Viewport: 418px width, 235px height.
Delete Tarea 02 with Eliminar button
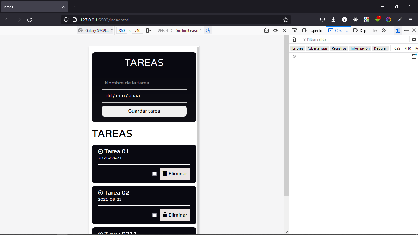pyautogui.click(x=175, y=215)
